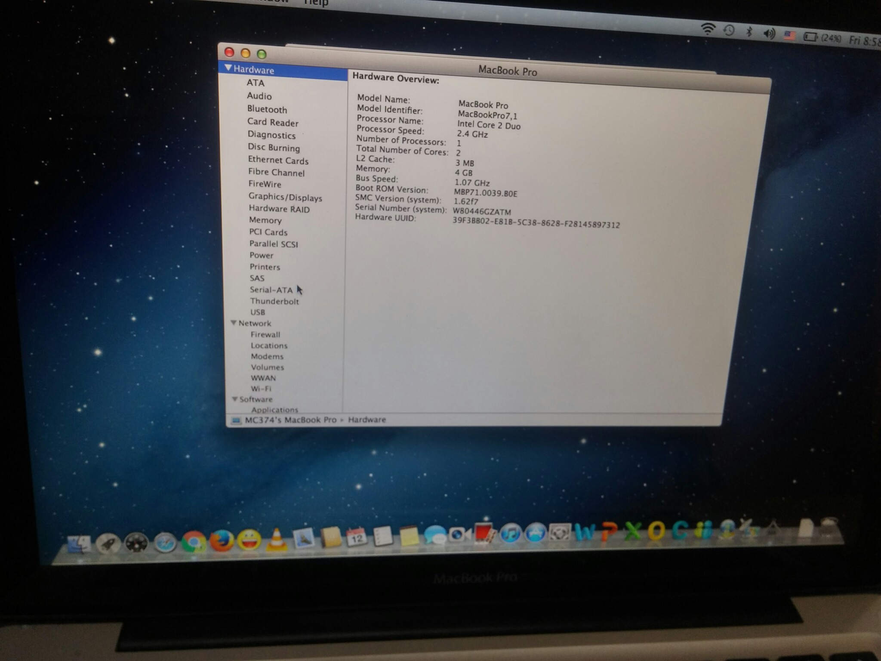Open Messages chat bubble icon

click(434, 535)
